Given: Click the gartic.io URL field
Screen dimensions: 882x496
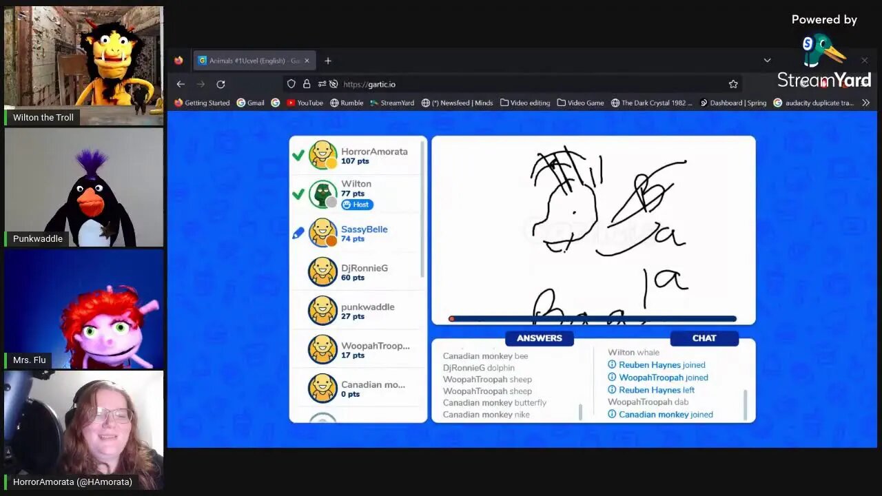Looking at the screenshot, I should [513, 84].
